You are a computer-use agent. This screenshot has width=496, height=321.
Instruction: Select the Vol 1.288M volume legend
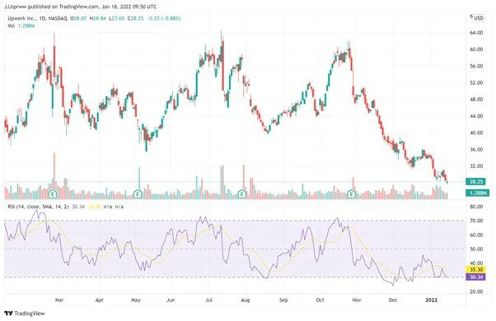coord(21,26)
